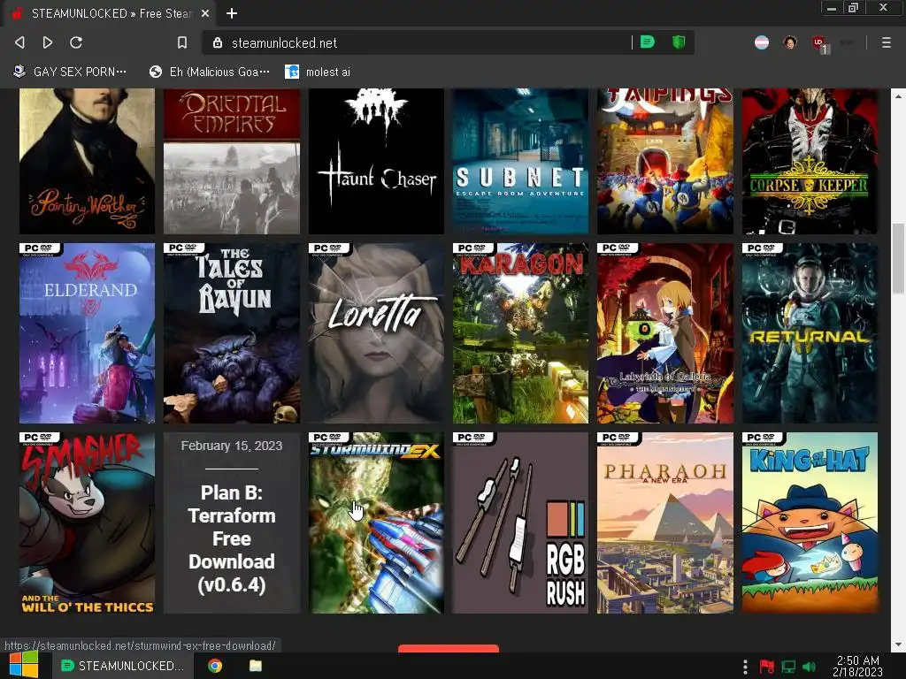906x679 pixels.
Task: Open the Loretta game cover
Action: (x=376, y=333)
